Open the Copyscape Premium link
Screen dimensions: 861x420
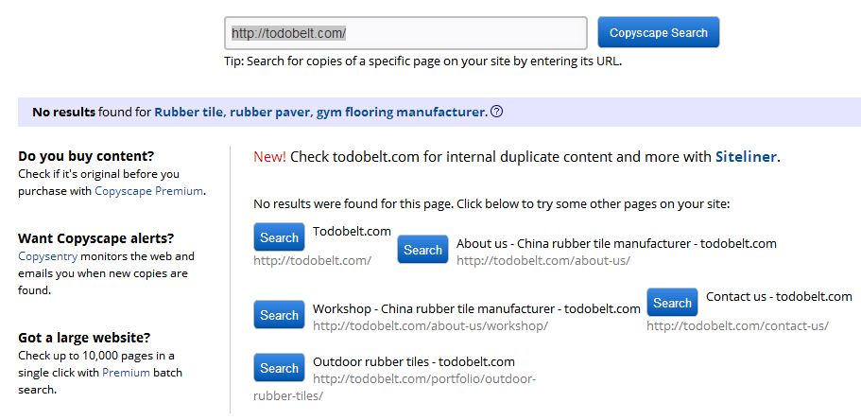tap(148, 191)
